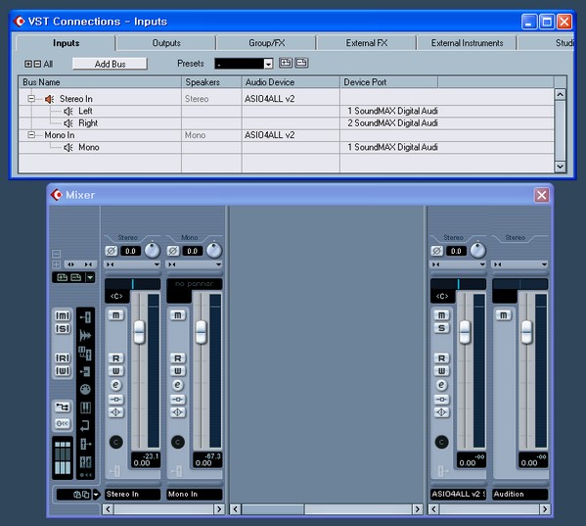Mute the ASIO4ALL v2 output channel
586x526 pixels.
pyautogui.click(x=441, y=315)
